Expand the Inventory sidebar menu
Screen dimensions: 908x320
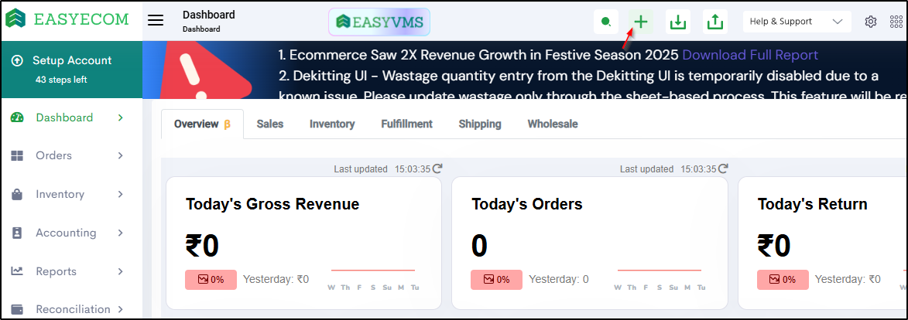71,194
